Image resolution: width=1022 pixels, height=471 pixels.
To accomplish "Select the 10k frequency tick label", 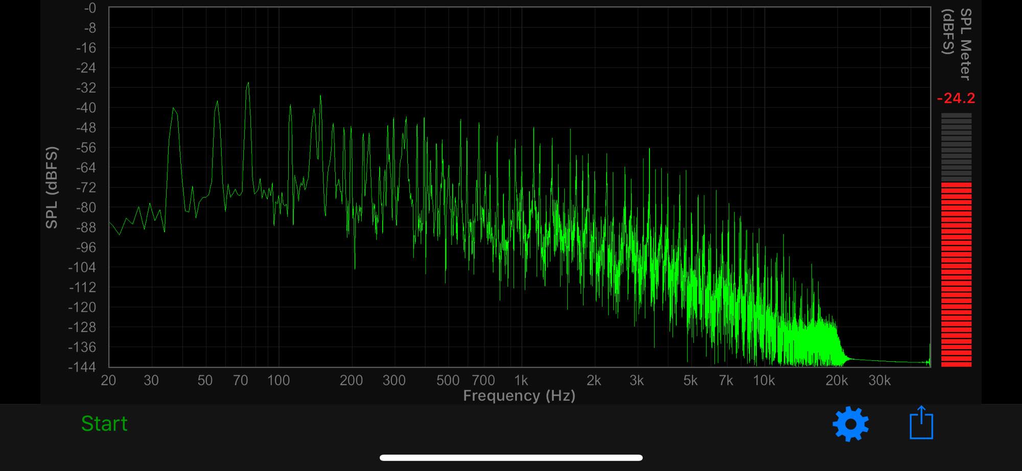I will point(764,381).
